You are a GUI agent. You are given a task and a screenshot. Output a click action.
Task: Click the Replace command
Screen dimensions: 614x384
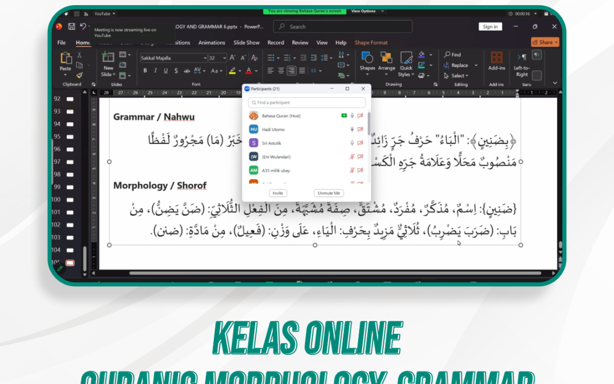[x=456, y=65]
